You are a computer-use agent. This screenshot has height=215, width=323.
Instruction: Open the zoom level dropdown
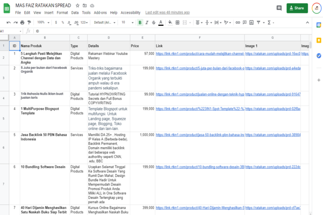43,23
